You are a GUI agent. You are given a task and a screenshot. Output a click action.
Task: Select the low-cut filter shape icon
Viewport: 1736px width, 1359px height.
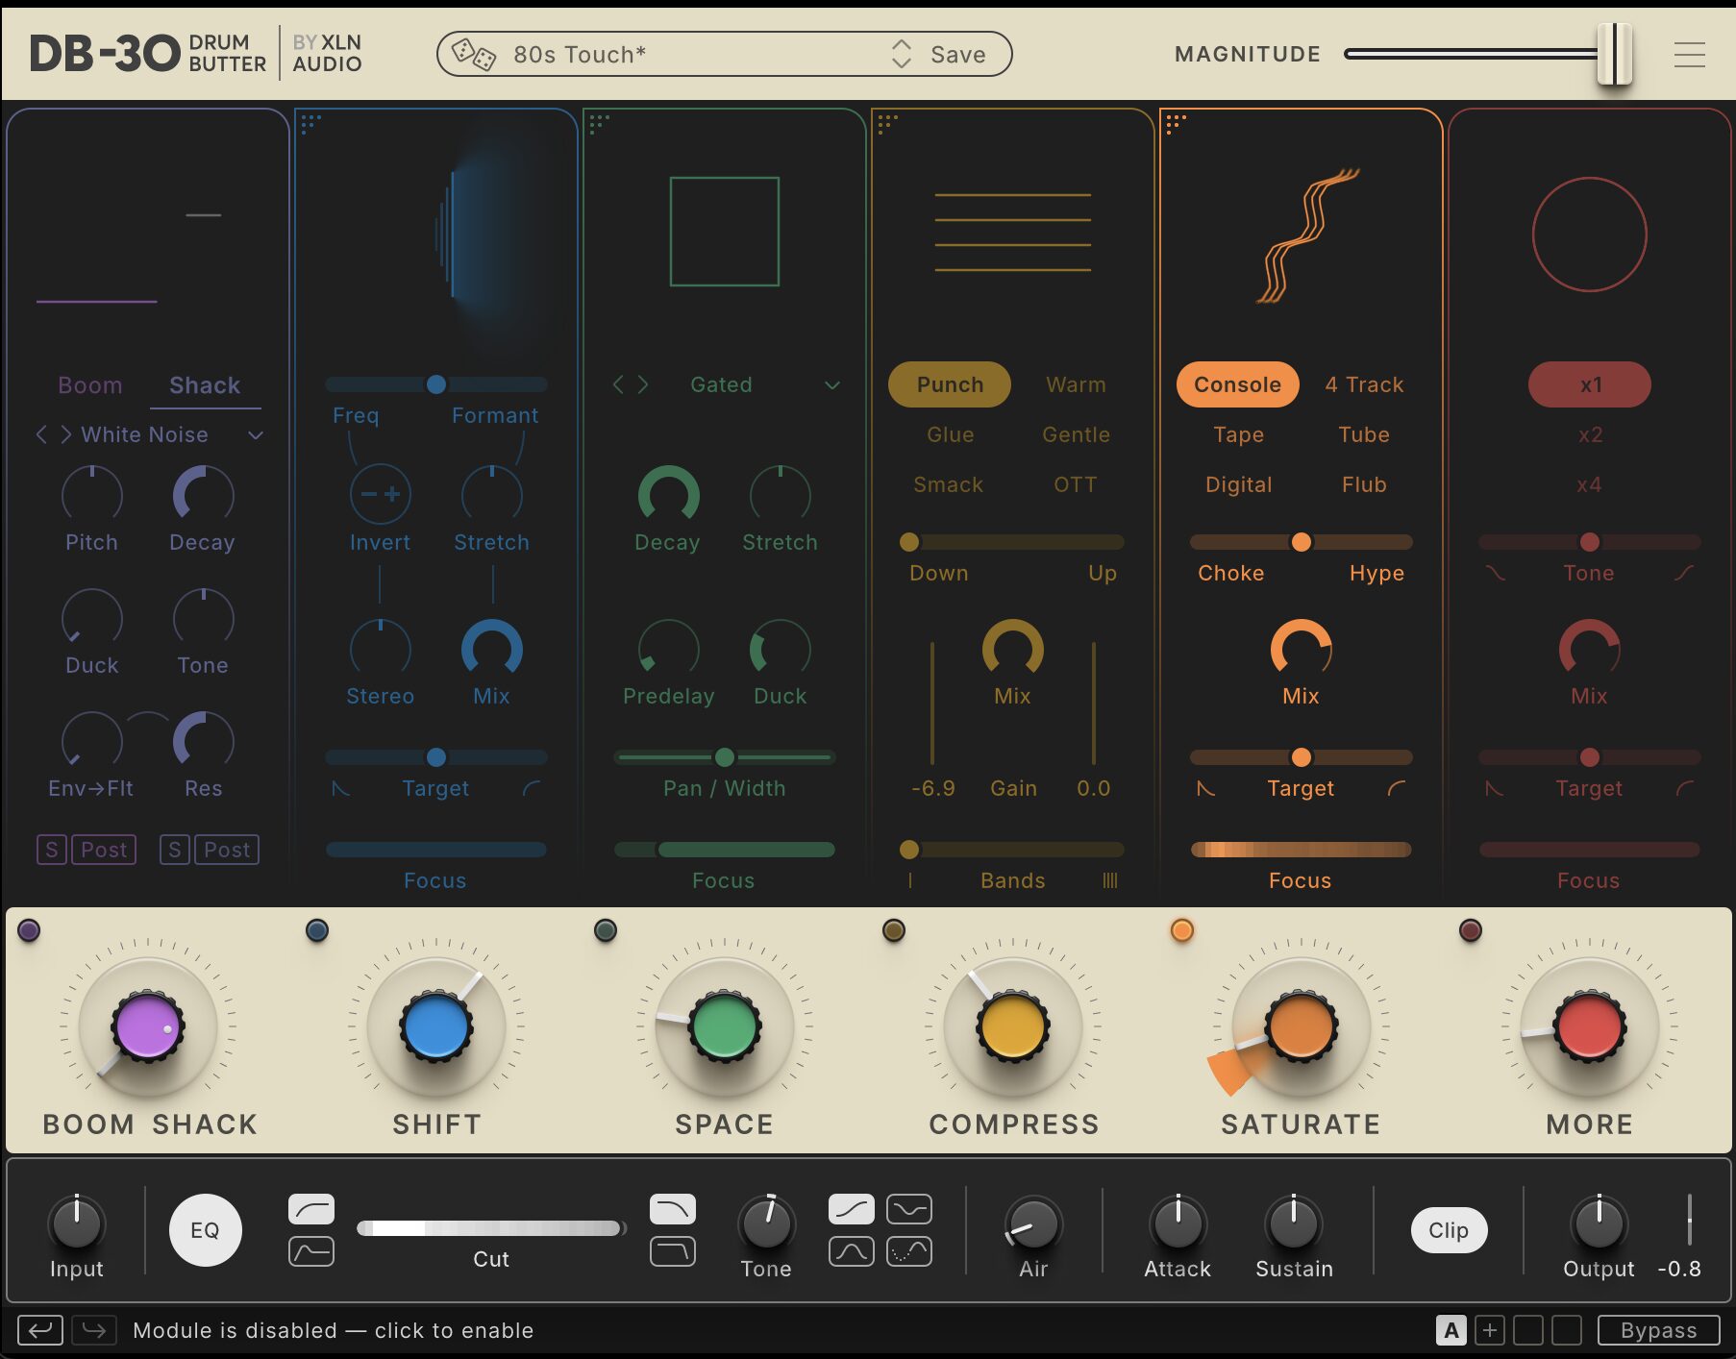pyautogui.click(x=311, y=1209)
